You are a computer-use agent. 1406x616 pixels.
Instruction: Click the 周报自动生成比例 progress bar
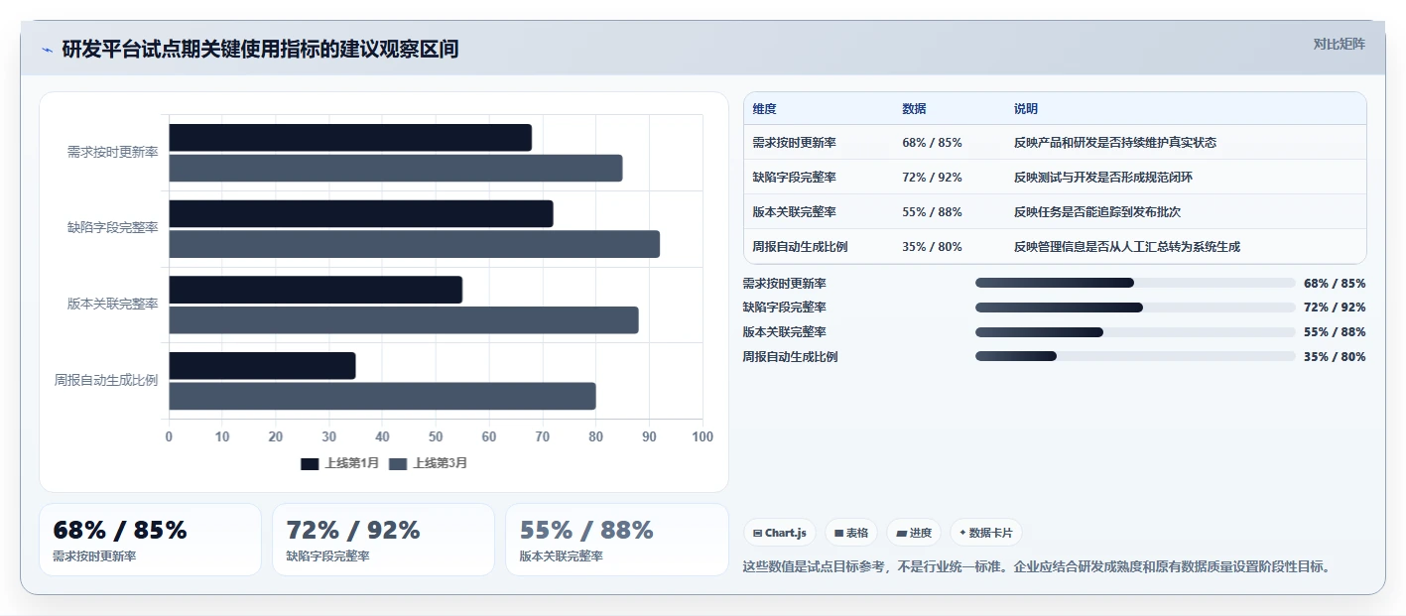(1135, 356)
